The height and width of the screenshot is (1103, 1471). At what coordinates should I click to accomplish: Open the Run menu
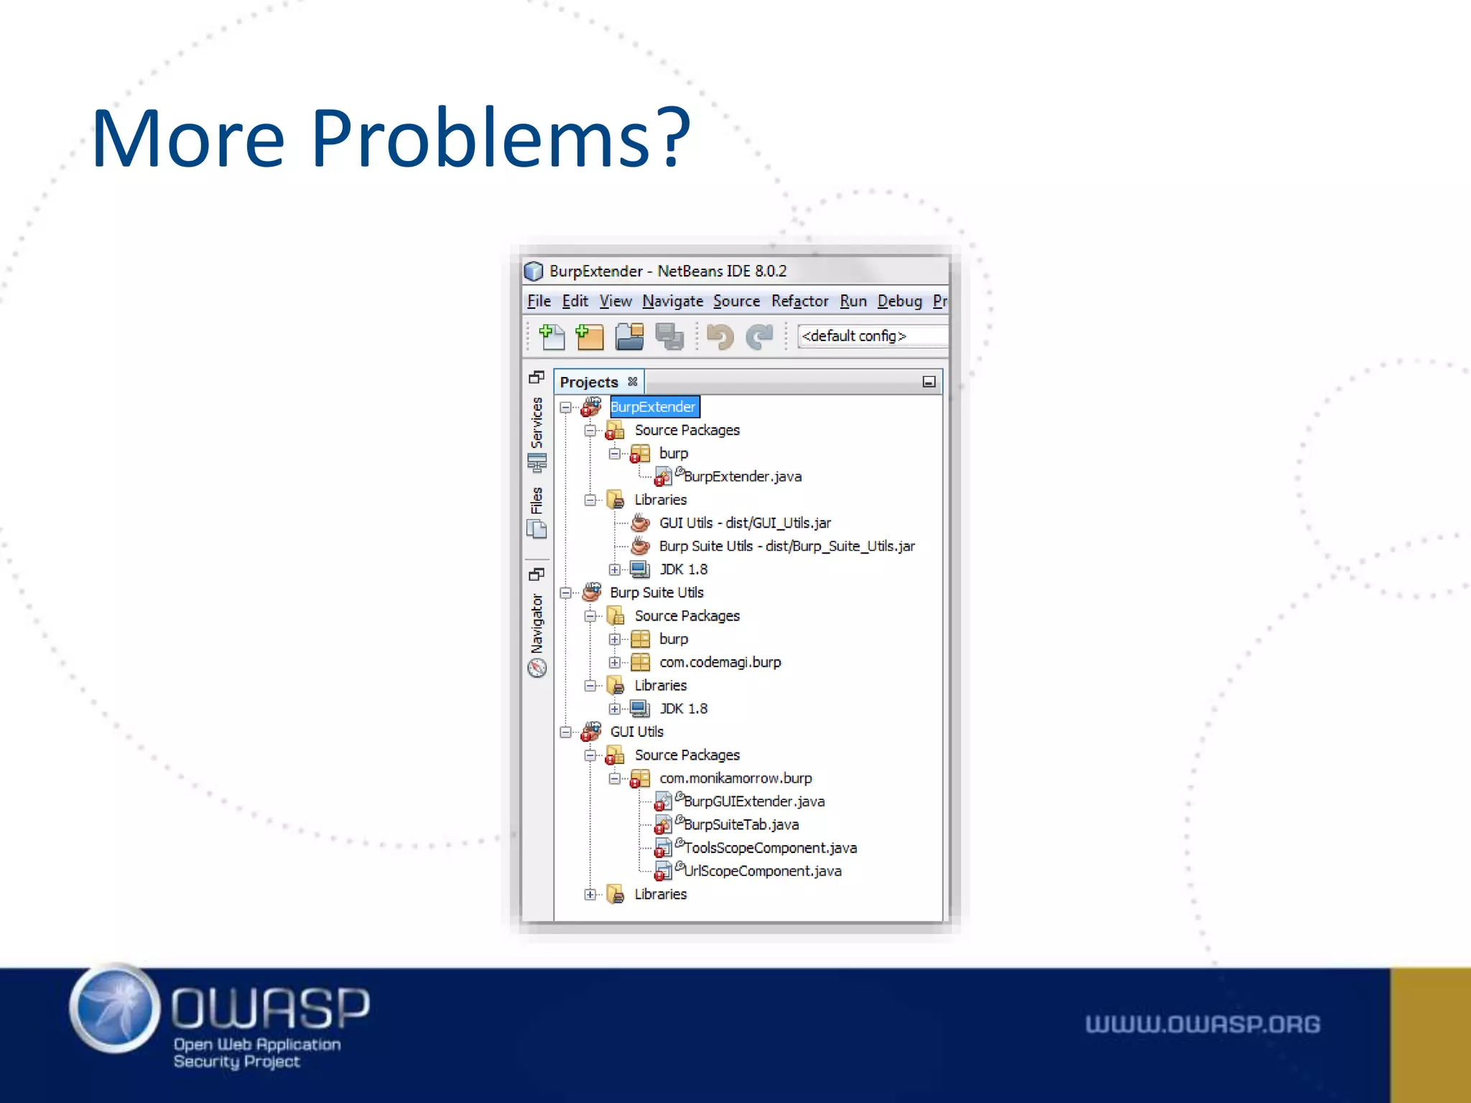pos(853,301)
